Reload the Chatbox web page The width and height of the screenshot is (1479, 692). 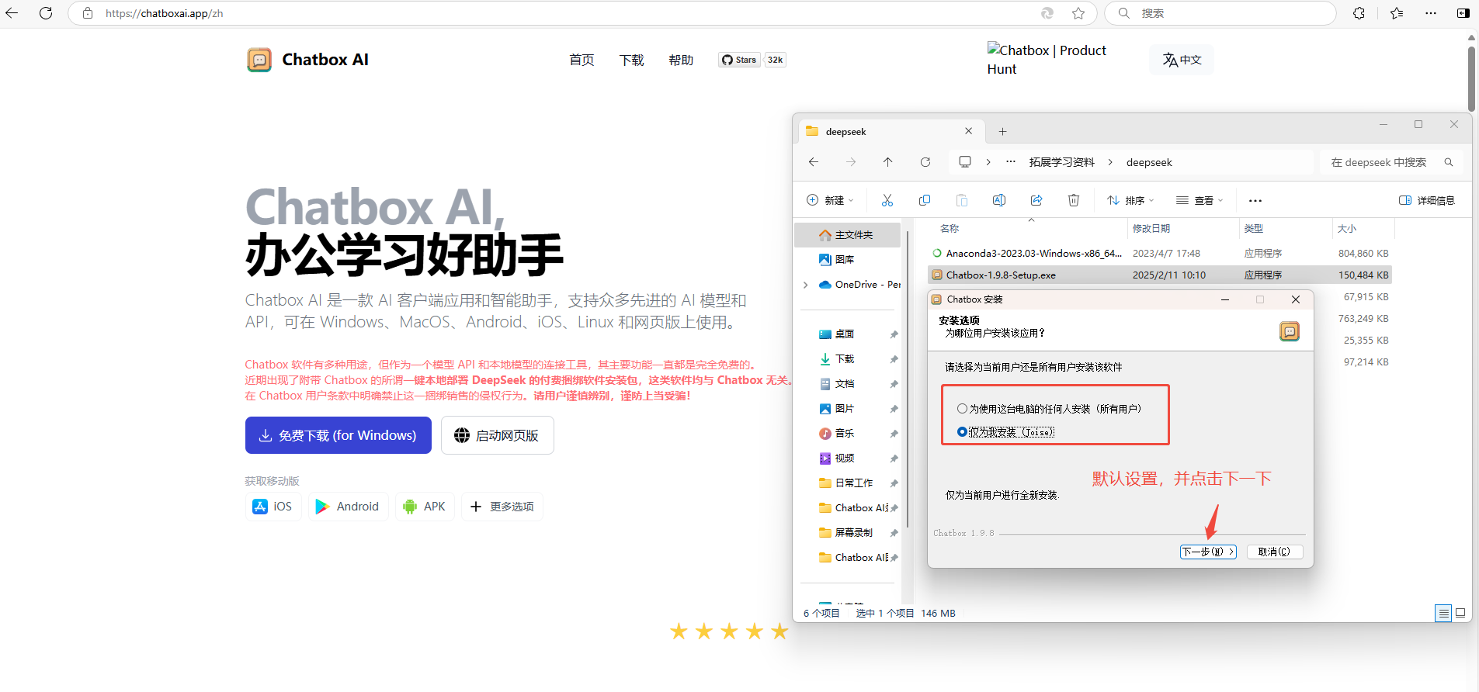tap(46, 13)
